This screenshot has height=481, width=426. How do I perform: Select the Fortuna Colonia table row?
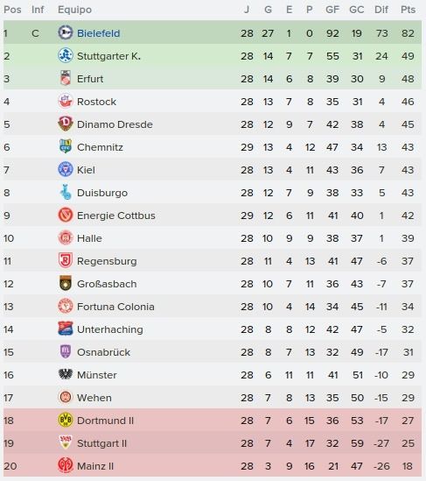click(213, 307)
